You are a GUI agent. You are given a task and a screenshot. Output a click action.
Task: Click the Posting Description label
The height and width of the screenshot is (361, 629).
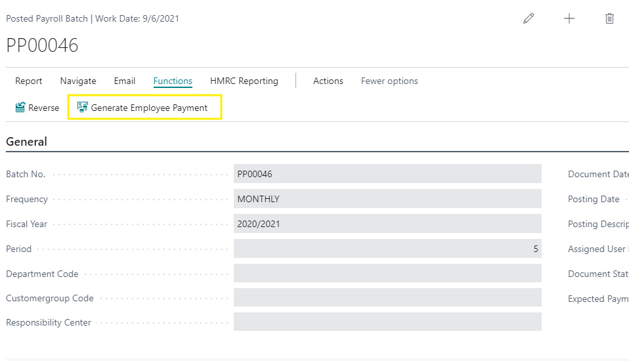click(x=599, y=224)
